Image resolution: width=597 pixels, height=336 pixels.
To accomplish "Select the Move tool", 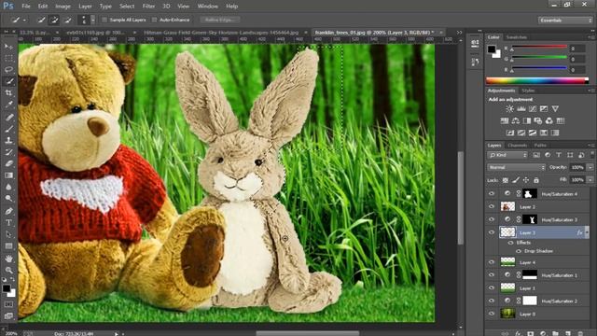I will [x=8, y=47].
